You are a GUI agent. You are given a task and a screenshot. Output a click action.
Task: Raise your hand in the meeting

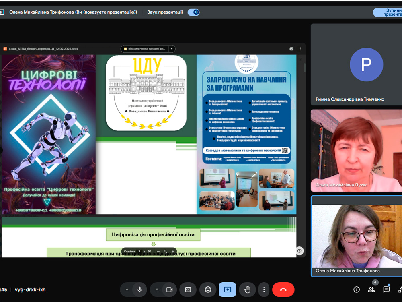point(247,290)
